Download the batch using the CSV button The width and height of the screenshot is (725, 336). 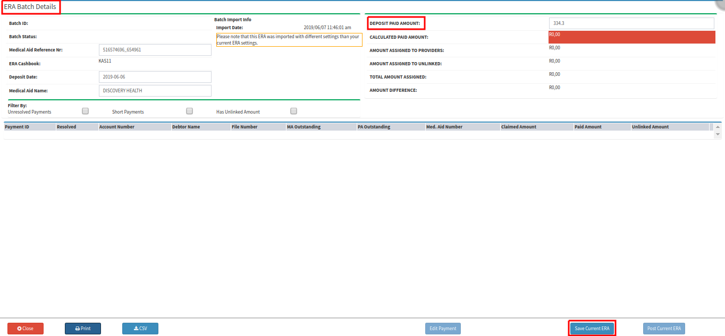(x=140, y=329)
